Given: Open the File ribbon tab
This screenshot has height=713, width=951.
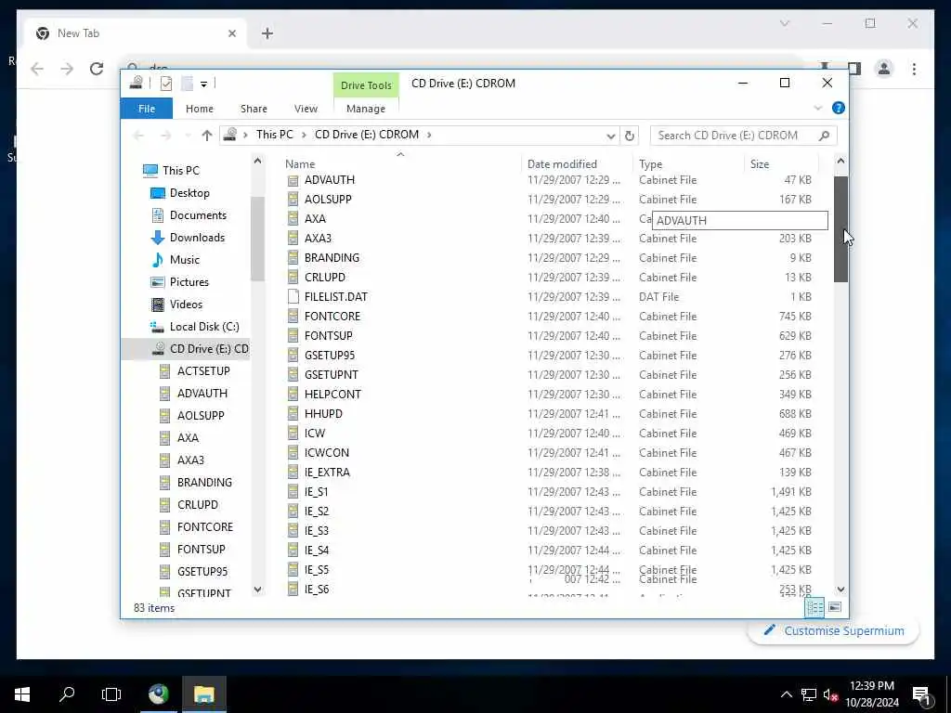Looking at the screenshot, I should (146, 109).
